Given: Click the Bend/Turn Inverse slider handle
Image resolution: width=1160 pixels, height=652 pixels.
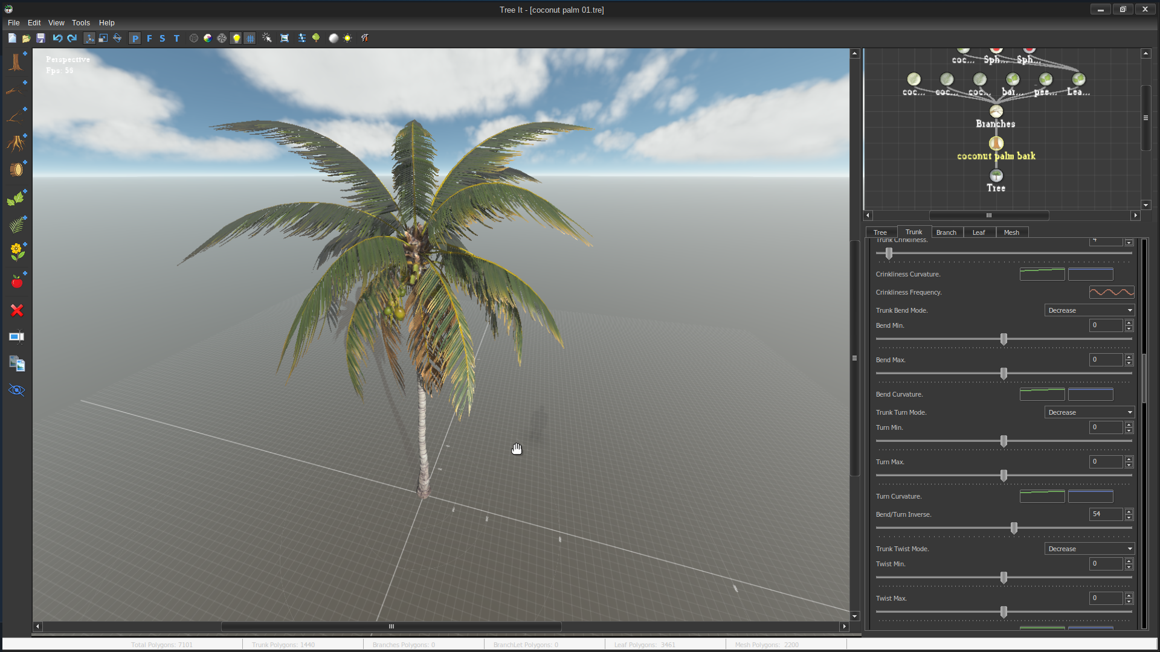Looking at the screenshot, I should pos(1014,528).
